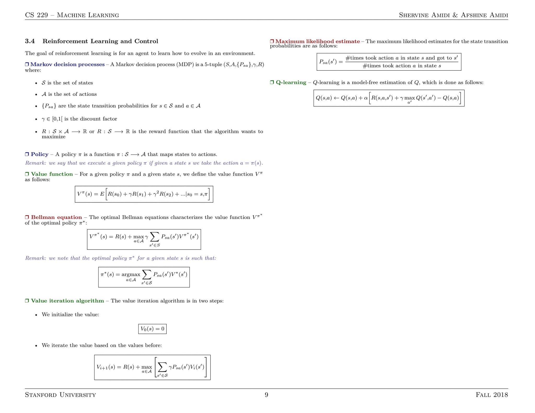Click the square marker beside Value function
Image resolution: width=535 pixels, height=413 pixels.
[x=27, y=174]
